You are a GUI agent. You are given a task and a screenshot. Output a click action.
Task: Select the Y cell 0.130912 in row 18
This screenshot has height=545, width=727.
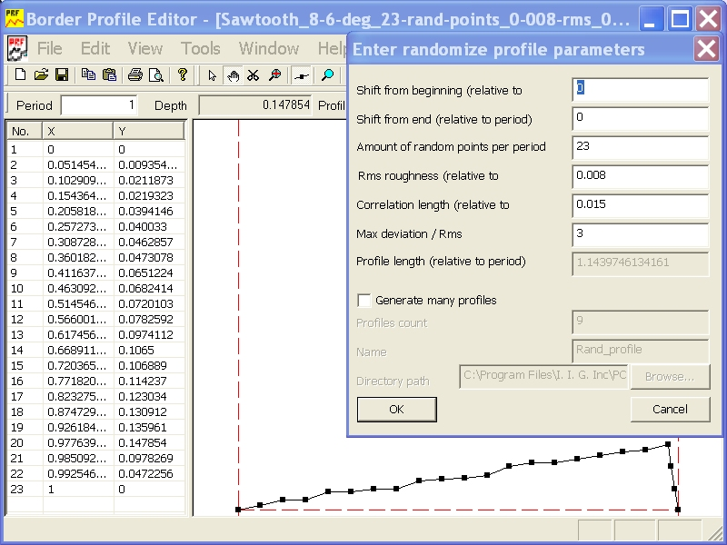(149, 412)
